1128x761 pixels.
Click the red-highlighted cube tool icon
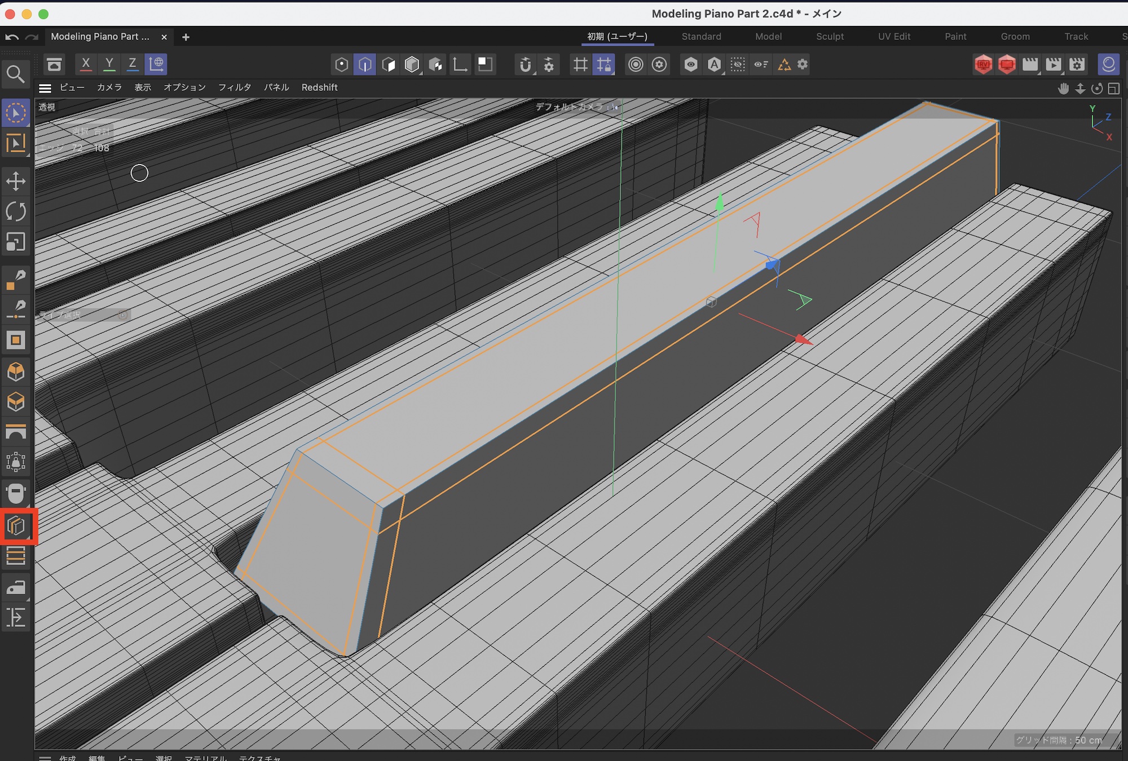(16, 526)
